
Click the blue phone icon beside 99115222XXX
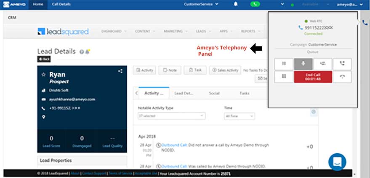tap(301, 28)
